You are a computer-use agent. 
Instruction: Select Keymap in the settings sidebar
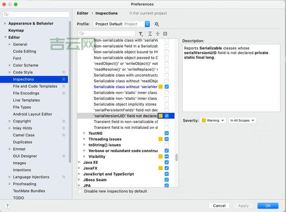click(x=16, y=31)
